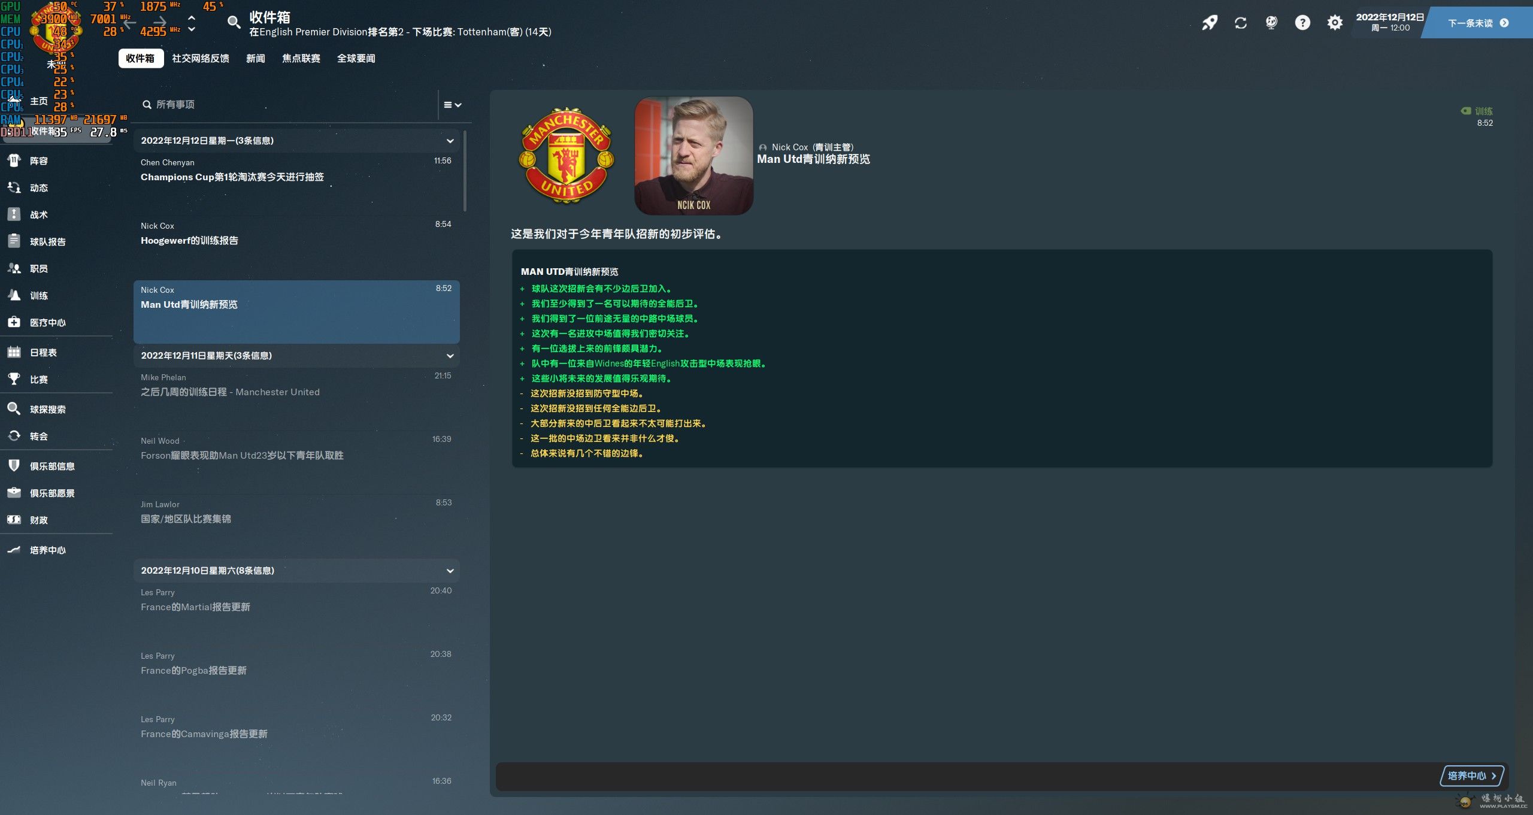1533x815 pixels.
Task: Open the rocket quick-start icon
Action: [x=1210, y=23]
